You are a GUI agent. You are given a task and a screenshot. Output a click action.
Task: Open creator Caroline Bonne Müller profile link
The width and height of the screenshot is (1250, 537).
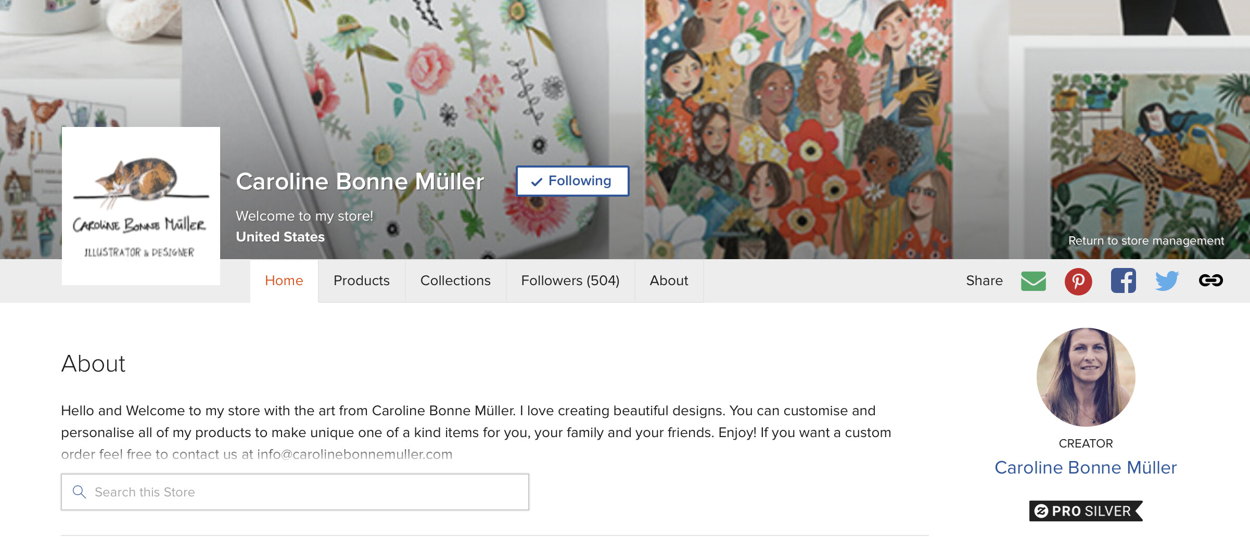(1086, 468)
